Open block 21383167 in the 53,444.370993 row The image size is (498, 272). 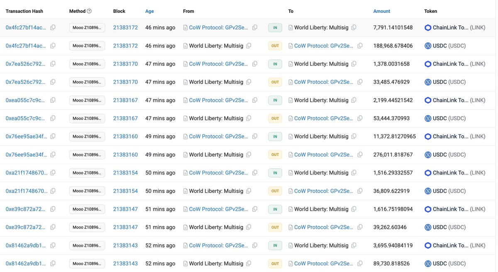pos(125,118)
